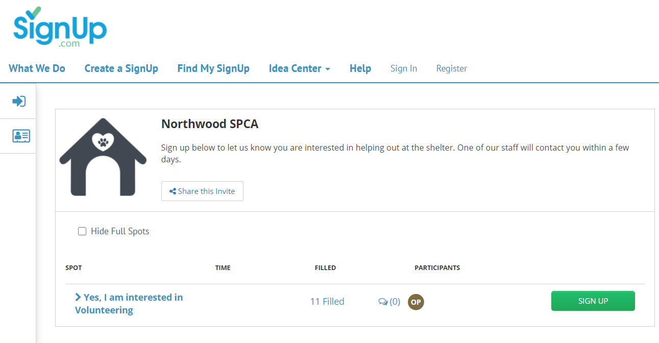The height and width of the screenshot is (343, 659).
Task: Go to What We Do
Action: [37, 68]
